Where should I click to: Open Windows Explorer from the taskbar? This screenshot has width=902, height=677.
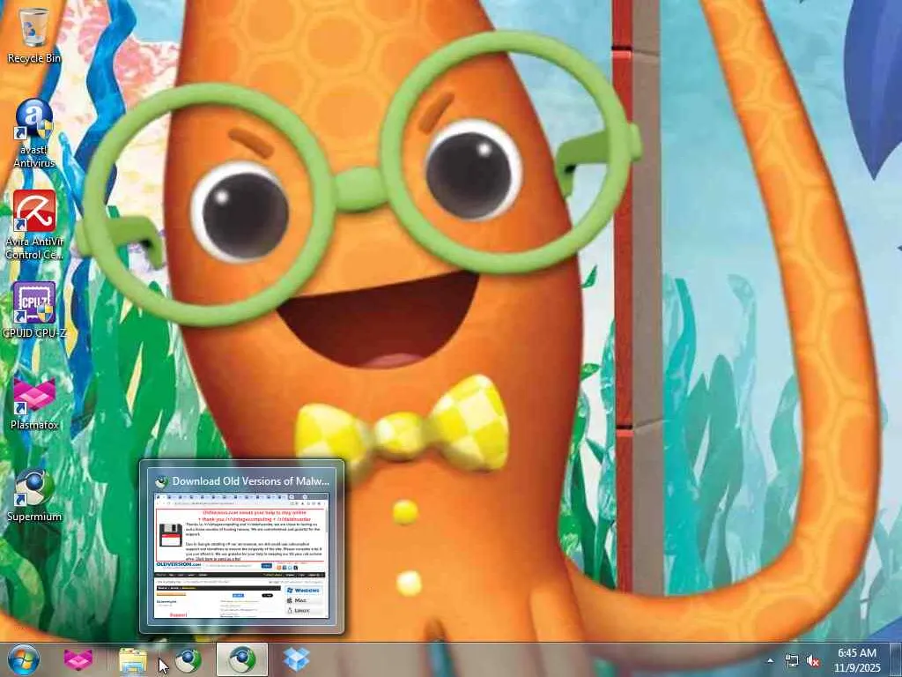pyautogui.click(x=133, y=659)
